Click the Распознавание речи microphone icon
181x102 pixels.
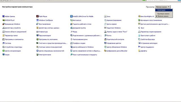tap(71, 39)
